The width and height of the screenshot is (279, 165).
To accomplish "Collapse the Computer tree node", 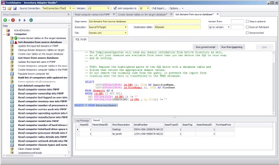I will tap(4, 35).
